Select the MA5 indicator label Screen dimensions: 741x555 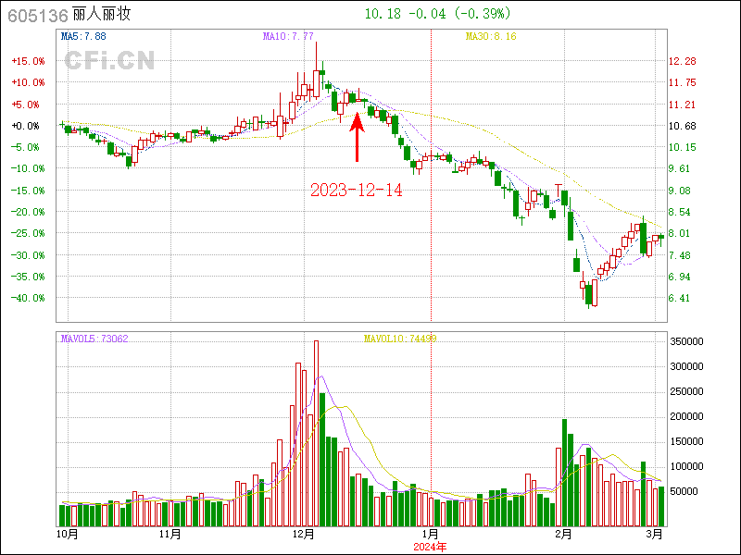(x=83, y=36)
